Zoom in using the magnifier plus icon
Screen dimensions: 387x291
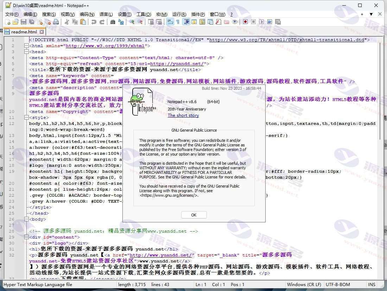[x=132, y=22]
